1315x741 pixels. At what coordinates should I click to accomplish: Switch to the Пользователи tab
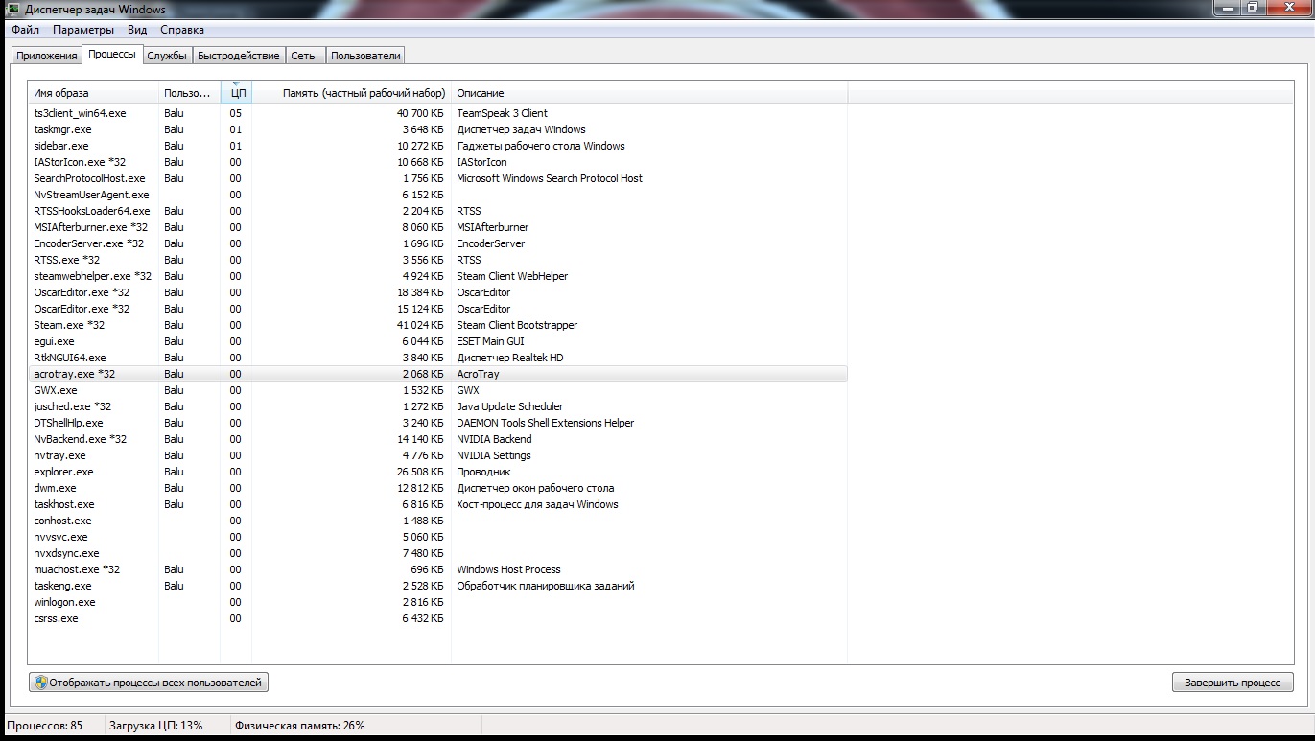click(x=365, y=56)
